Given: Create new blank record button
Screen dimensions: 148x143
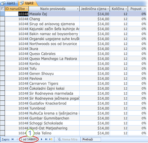Looking at the screenshot, I should point(51,139).
